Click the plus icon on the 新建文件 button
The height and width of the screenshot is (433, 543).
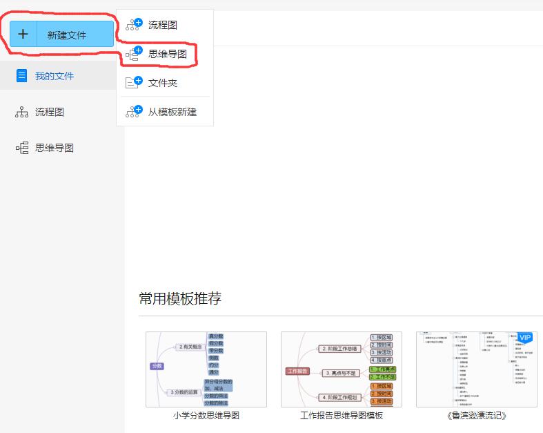click(x=23, y=34)
